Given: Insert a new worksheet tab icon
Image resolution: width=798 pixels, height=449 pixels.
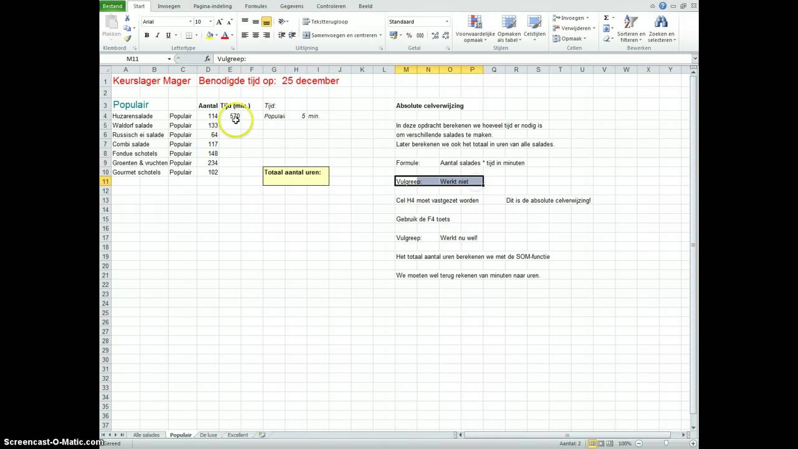Looking at the screenshot, I should 262,435.
